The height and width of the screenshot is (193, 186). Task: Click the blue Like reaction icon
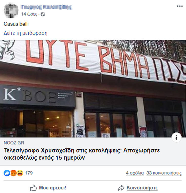click(x=7, y=173)
